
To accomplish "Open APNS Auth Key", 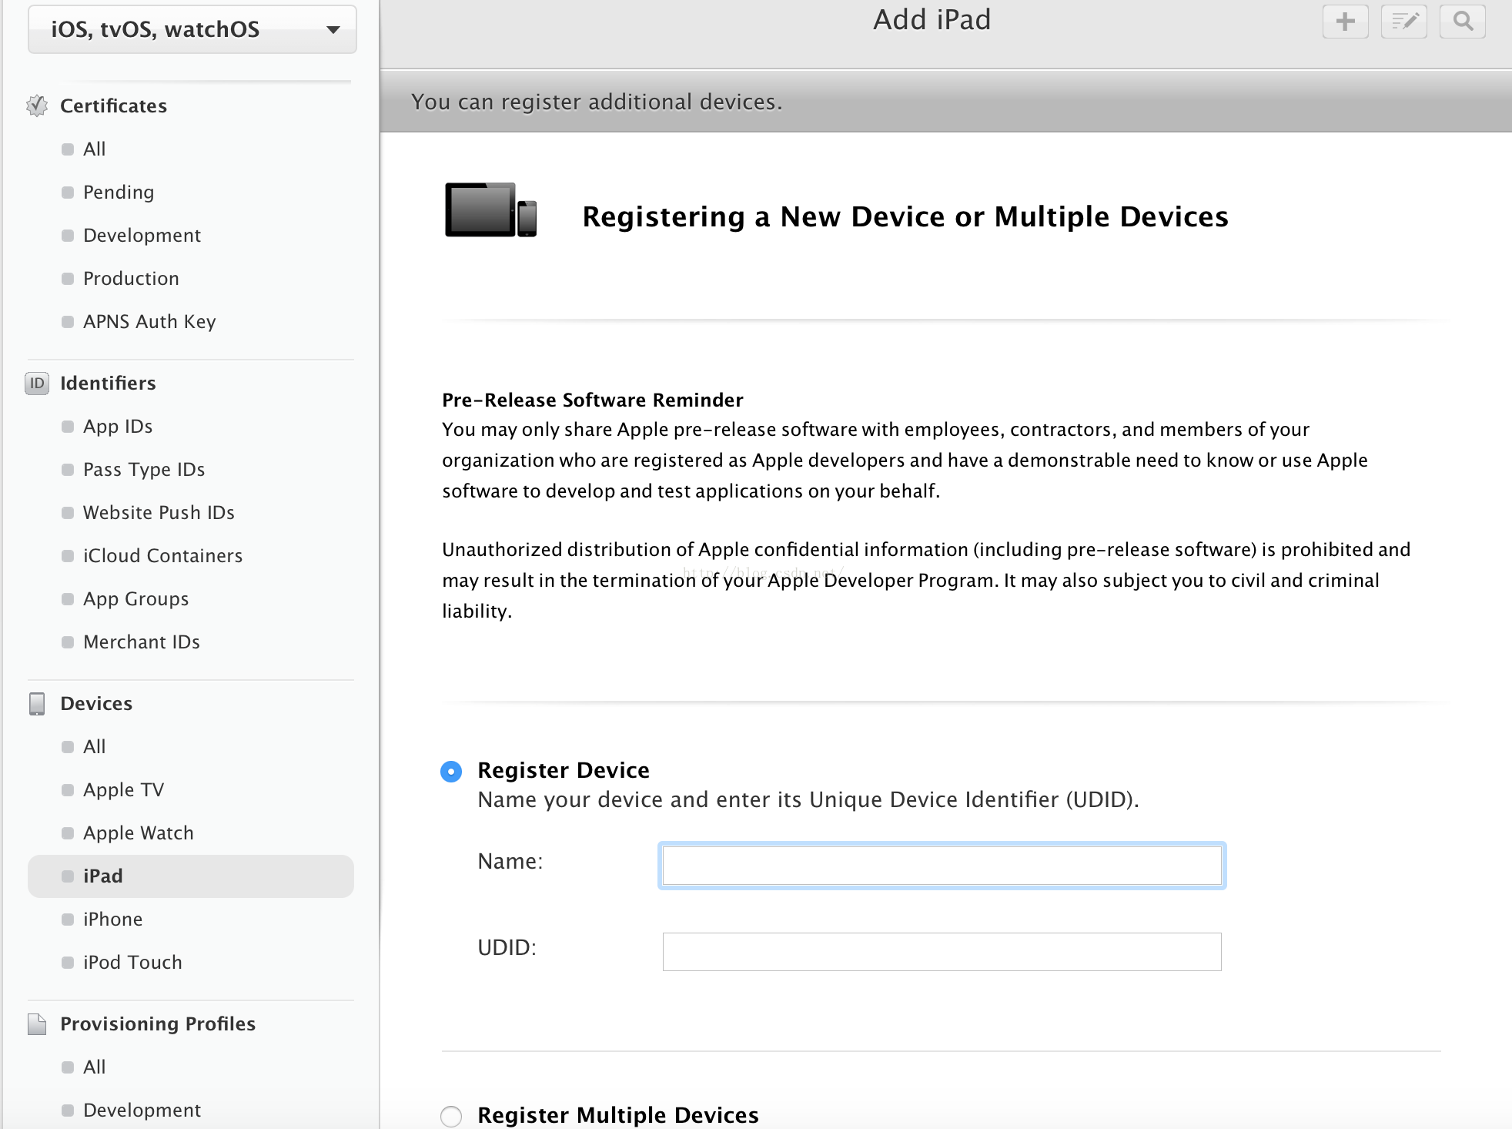I will pos(149,321).
